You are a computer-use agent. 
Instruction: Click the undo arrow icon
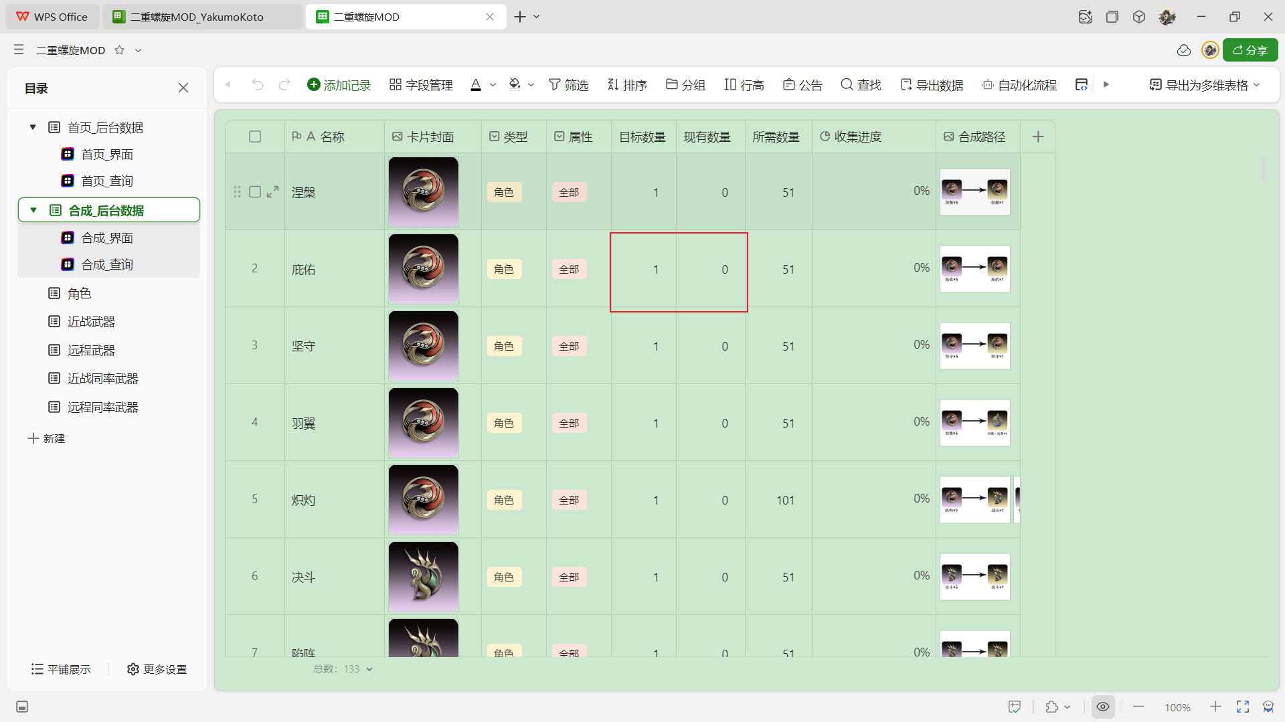pos(258,85)
